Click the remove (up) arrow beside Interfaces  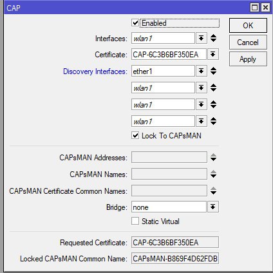213,36
